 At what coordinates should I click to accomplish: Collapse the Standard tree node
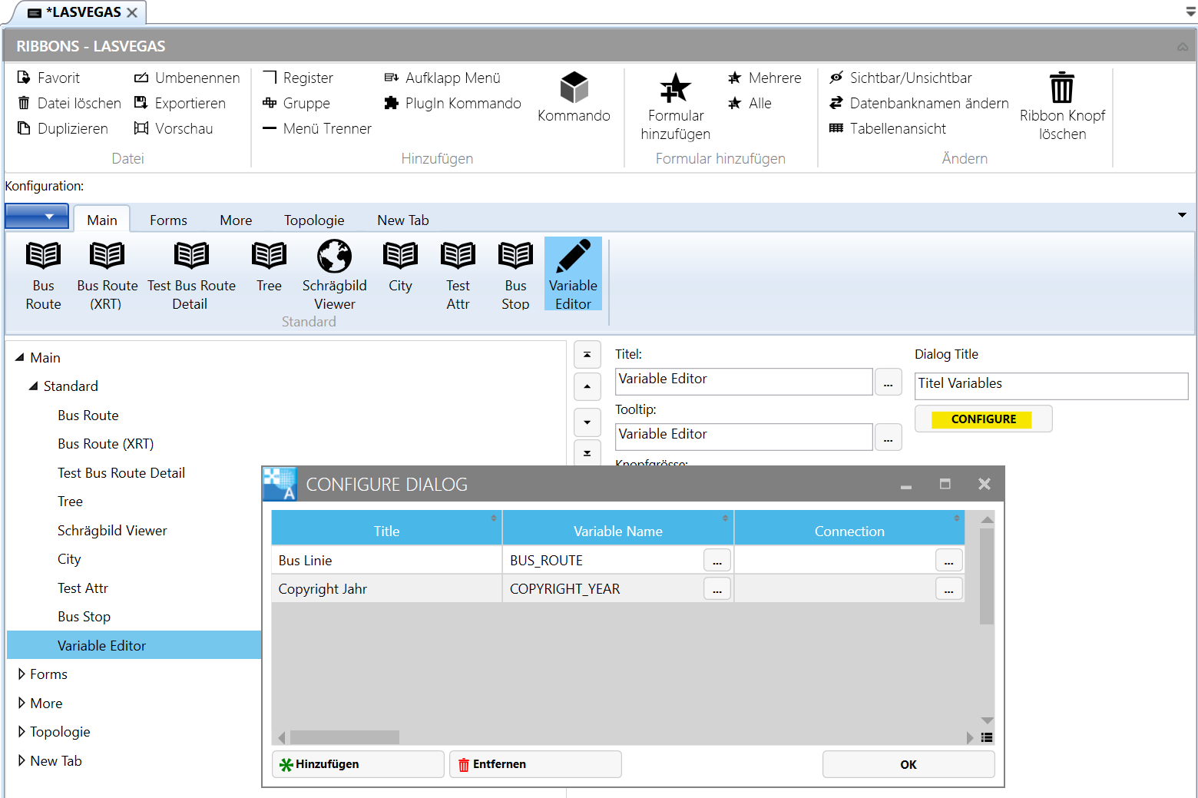click(33, 386)
